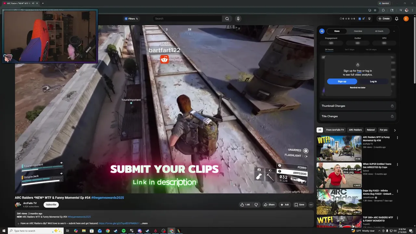Open the list icon next to the blue IQ icon
The height and width of the screenshot is (234, 416).
click(x=364, y=19)
